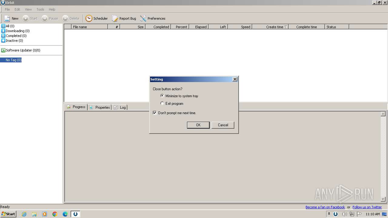Launch Google Chrome from taskbar
The height and width of the screenshot is (218, 388).
click(x=55, y=214)
